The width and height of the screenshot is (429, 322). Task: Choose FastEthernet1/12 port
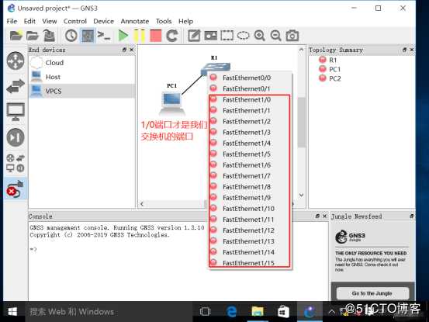pos(250,230)
